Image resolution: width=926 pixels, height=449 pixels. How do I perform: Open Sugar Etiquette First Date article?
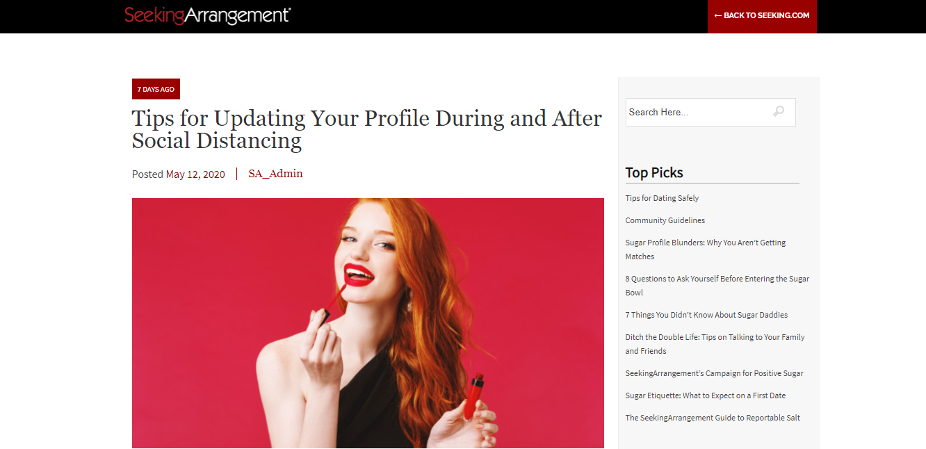[706, 395]
